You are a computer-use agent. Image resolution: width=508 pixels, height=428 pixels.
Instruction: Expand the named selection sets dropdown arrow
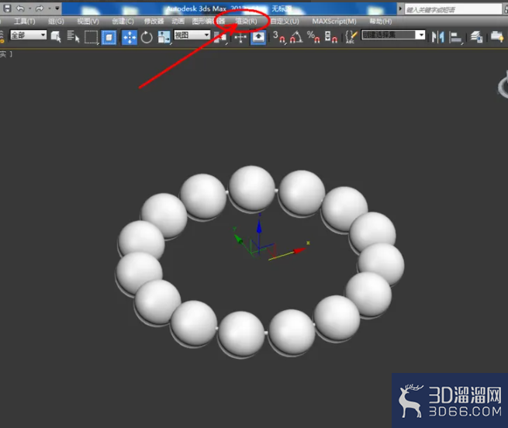(x=420, y=35)
